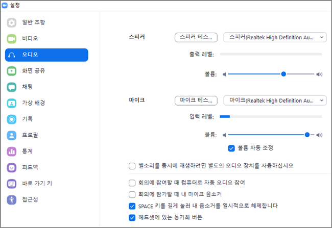The height and width of the screenshot is (228, 332).
Task: Adjust the speaker 볼륨 slider handle
Action: coord(283,74)
